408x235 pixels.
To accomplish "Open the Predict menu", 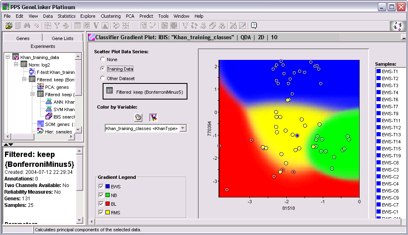I will point(146,16).
